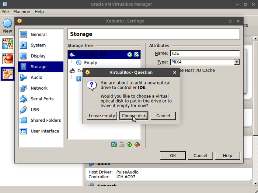The height and width of the screenshot is (193, 258).
Task: Open General settings category
Action: [x=41, y=34]
